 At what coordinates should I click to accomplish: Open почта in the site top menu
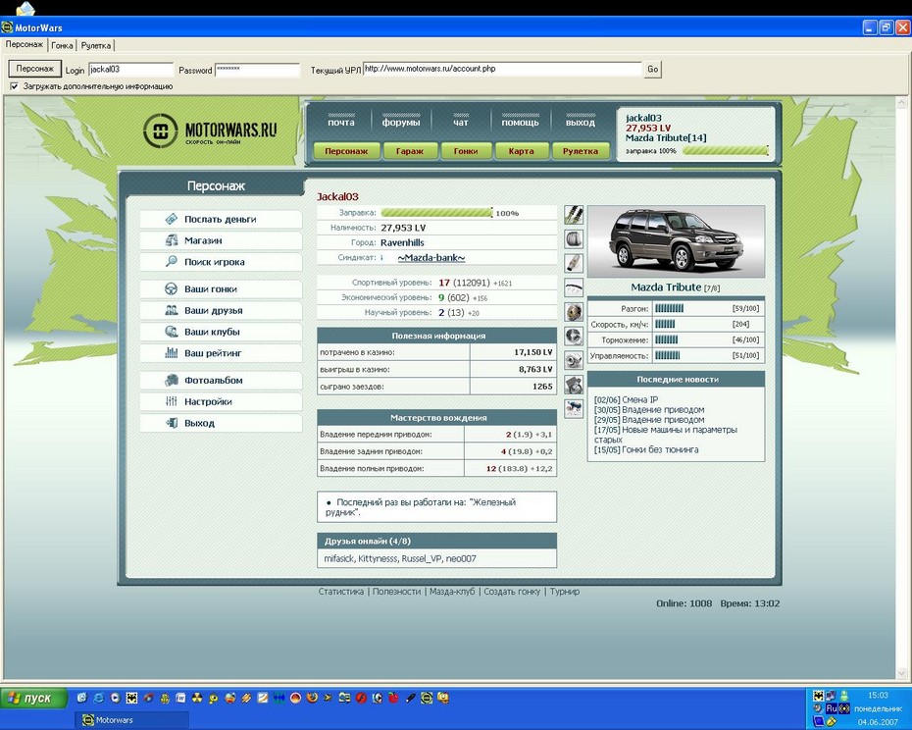(341, 123)
